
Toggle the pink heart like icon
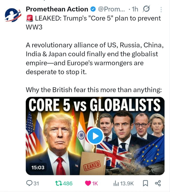click(x=88, y=183)
